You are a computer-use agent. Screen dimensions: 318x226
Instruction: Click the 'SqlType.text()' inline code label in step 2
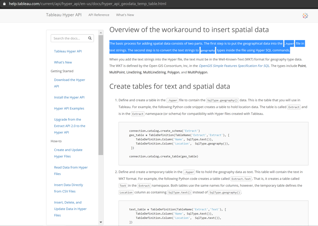pos(179,193)
